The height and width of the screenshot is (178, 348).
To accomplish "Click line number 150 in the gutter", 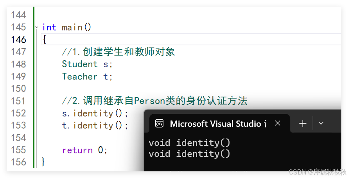I will click(18, 88).
